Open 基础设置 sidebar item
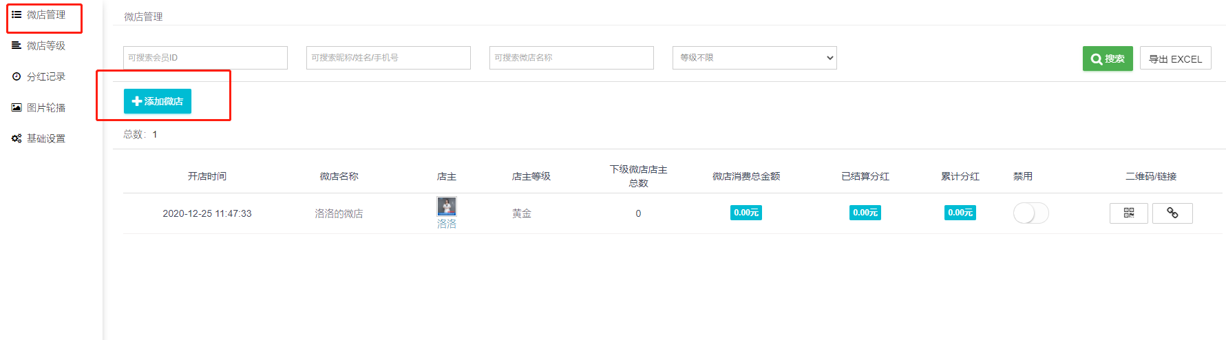 click(45, 138)
